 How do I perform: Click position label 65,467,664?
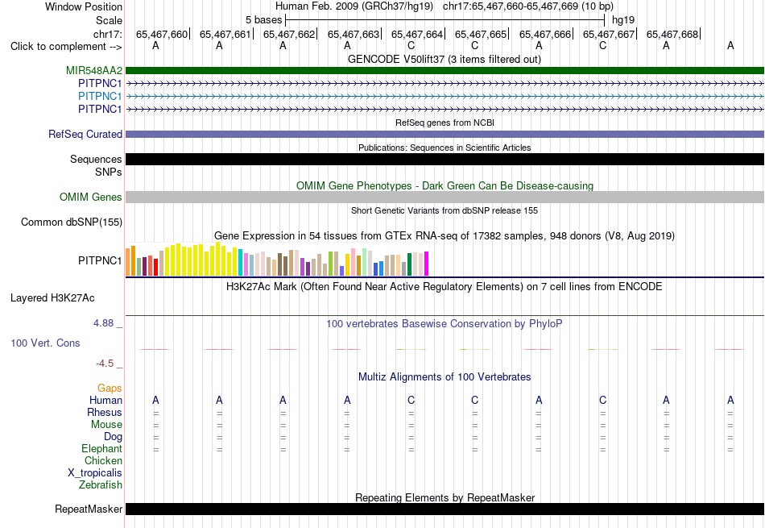tap(417, 34)
